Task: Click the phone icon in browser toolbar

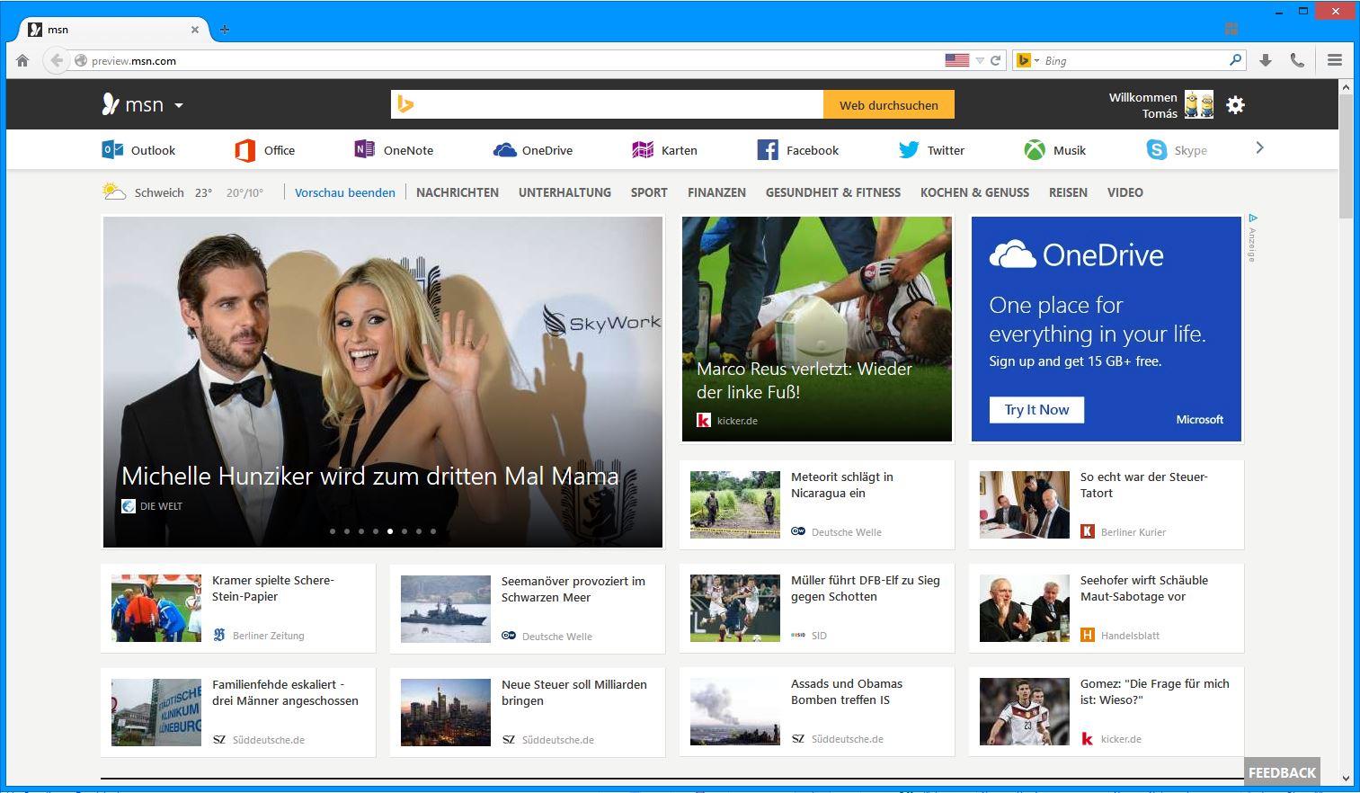Action: [1297, 60]
